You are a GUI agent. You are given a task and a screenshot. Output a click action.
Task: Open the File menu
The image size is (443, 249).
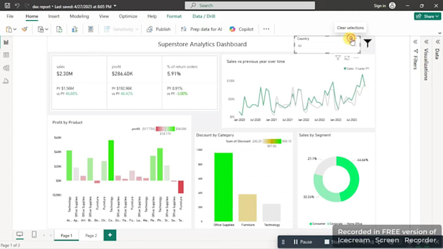10,16
